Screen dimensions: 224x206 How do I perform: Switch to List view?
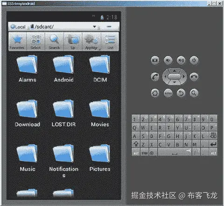click(110, 41)
